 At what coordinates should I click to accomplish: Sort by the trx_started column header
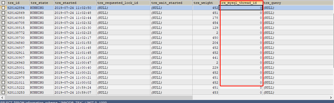coord(75,3)
